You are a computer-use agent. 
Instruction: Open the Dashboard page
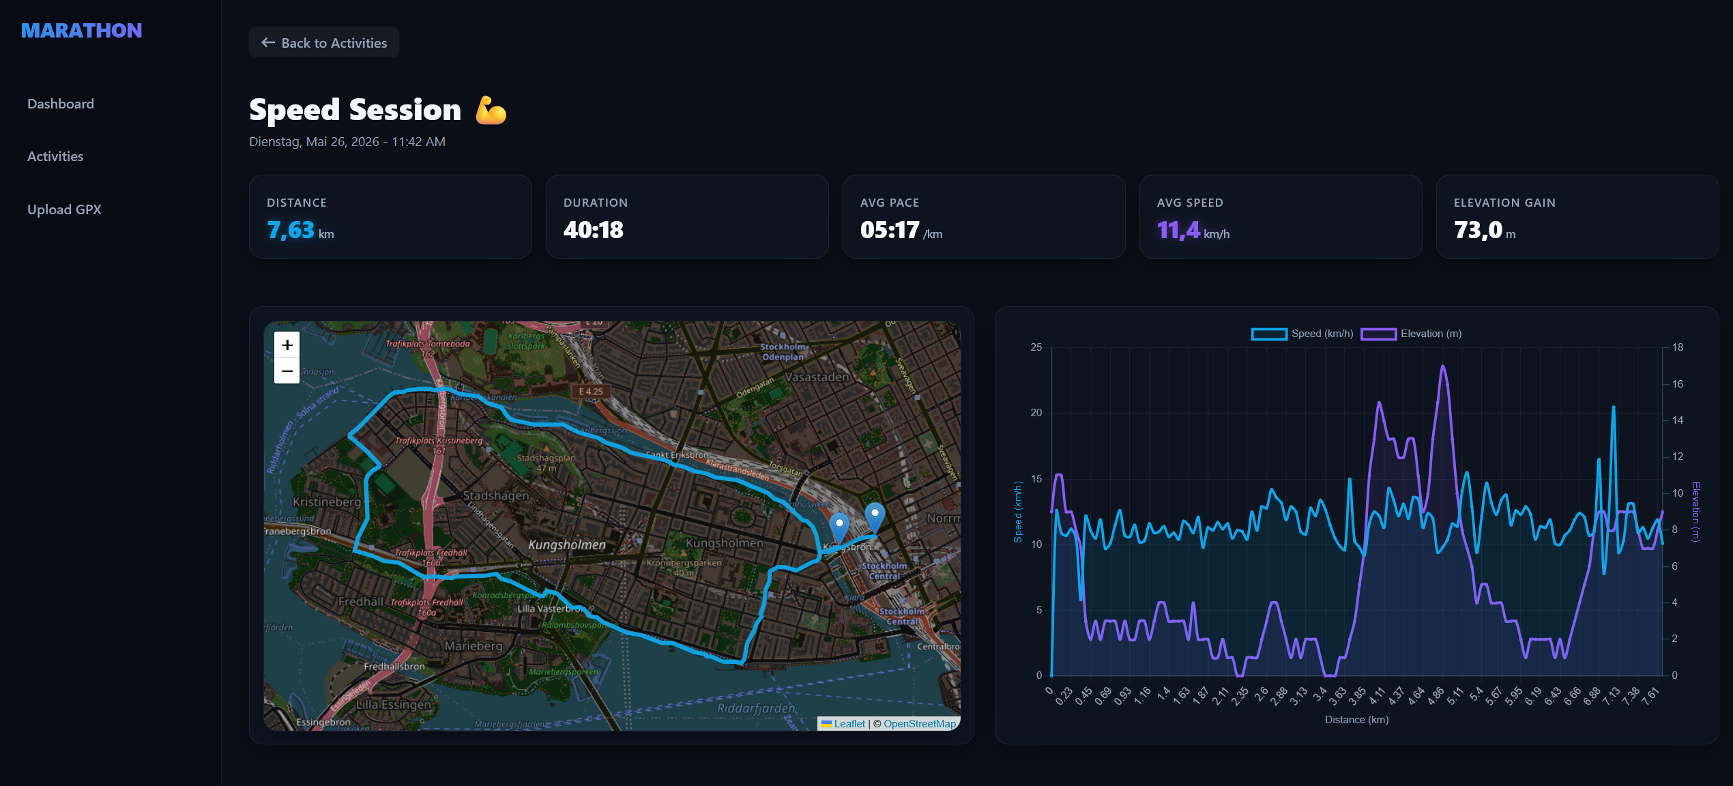(61, 104)
